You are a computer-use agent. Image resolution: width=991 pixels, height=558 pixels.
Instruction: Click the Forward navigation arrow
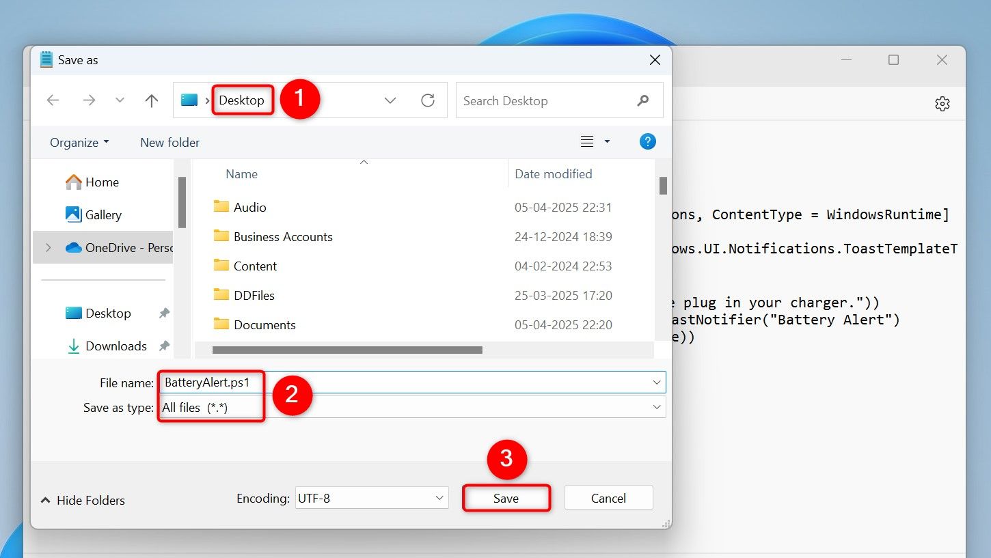pos(89,101)
